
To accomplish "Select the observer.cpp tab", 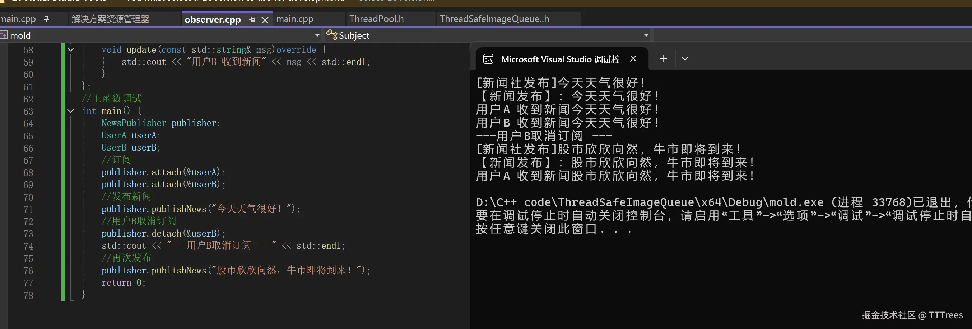I will [213, 20].
